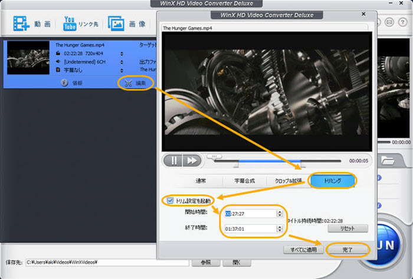Click the end time stepper arrows

tap(280, 229)
